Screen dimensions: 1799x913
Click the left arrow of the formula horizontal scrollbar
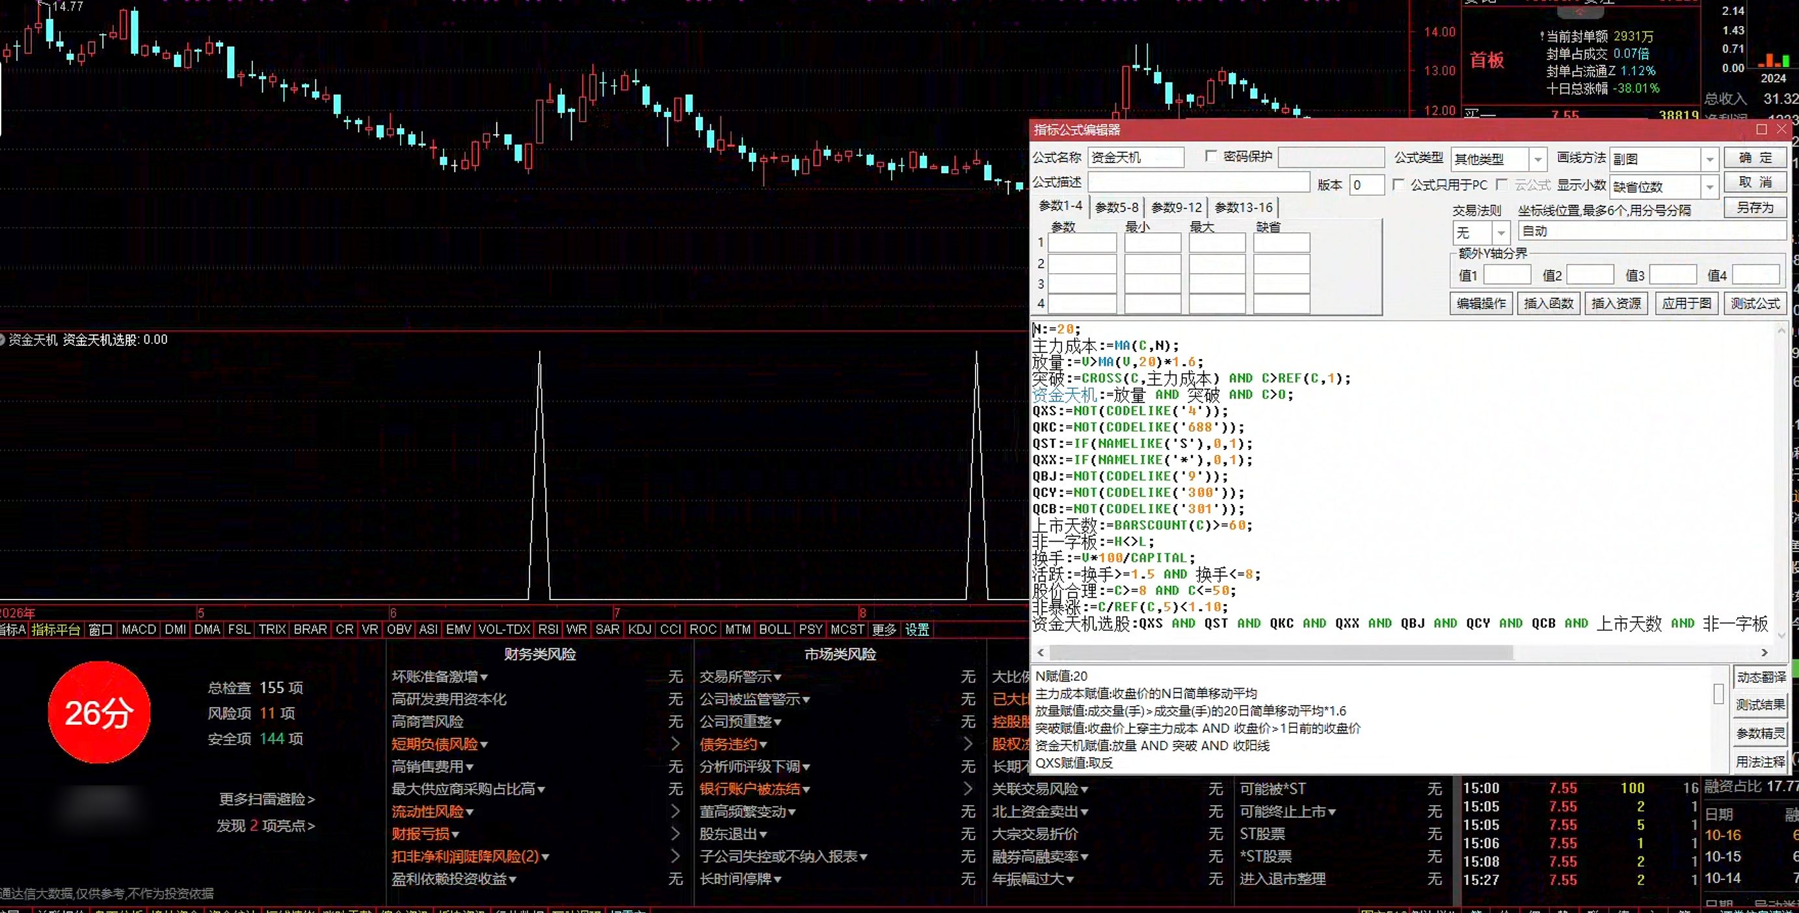[x=1041, y=652]
